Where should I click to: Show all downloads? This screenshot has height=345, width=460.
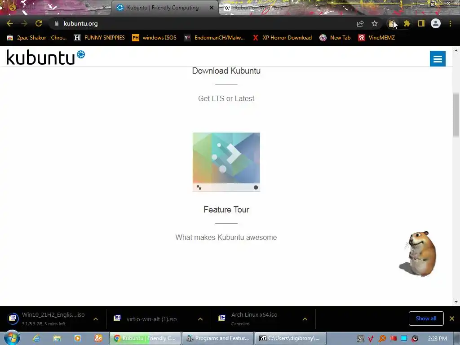pos(426,318)
